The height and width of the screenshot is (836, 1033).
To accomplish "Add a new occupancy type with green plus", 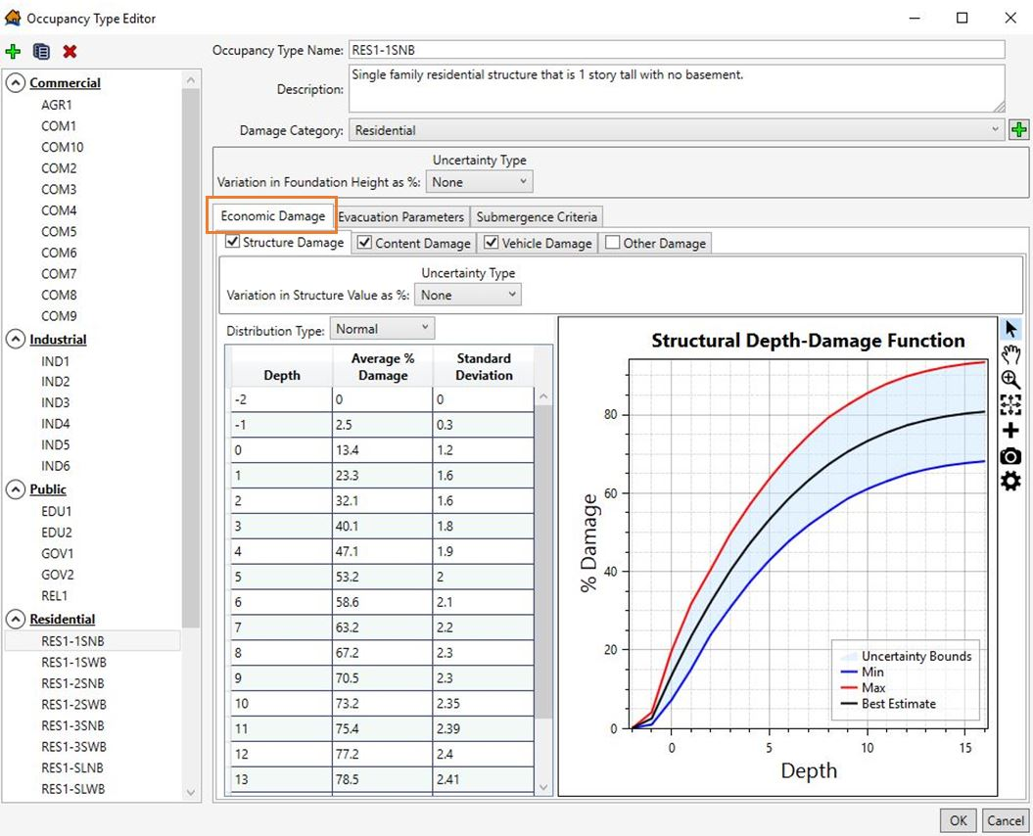I will (x=13, y=51).
